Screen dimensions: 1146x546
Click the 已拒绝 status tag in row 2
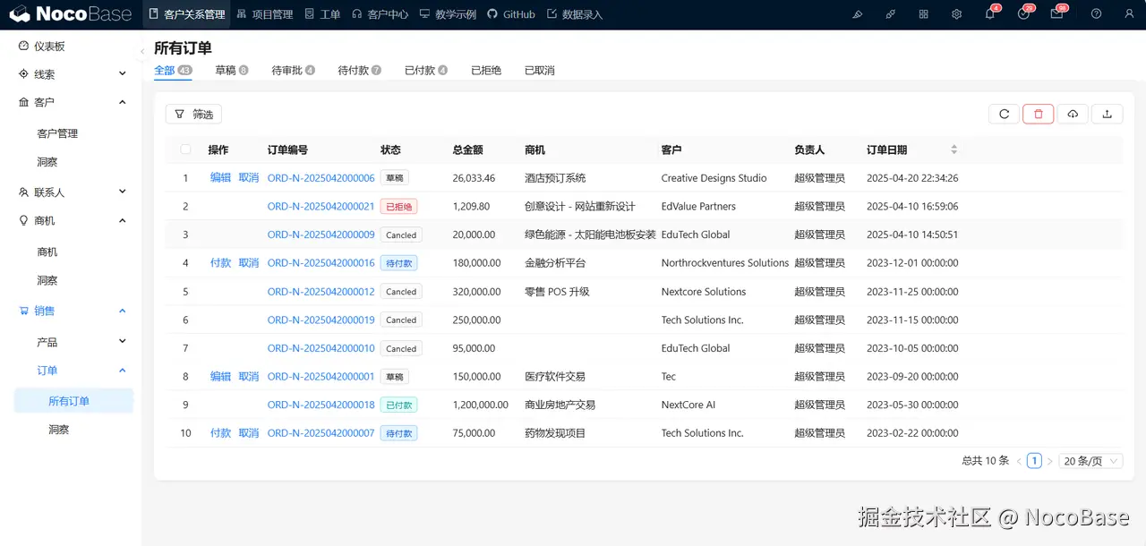(x=398, y=206)
